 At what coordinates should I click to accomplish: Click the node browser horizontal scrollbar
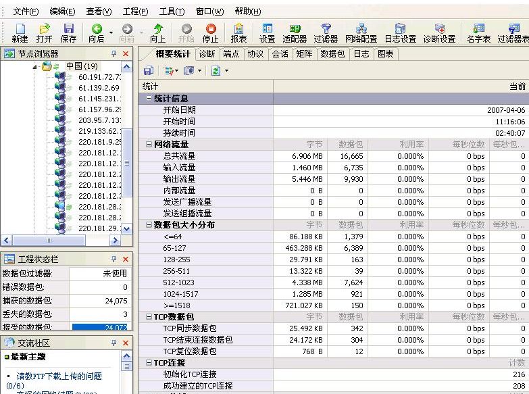point(49,240)
